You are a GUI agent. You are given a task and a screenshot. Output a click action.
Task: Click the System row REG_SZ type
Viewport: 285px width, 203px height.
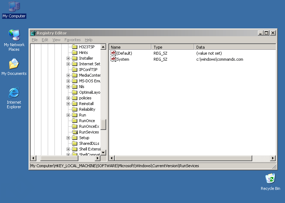tap(160, 59)
